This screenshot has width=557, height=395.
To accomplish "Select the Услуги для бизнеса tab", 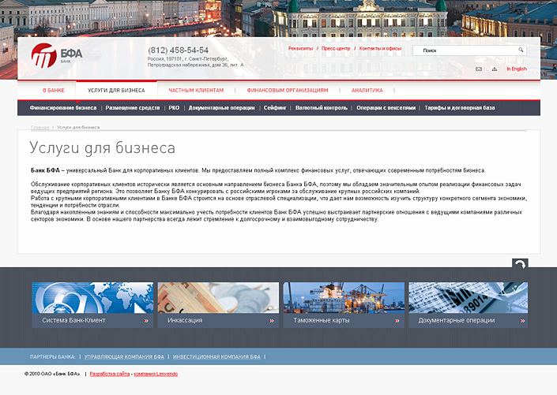I will pos(116,91).
